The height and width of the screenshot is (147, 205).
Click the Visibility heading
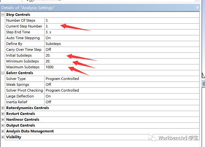point(14,137)
